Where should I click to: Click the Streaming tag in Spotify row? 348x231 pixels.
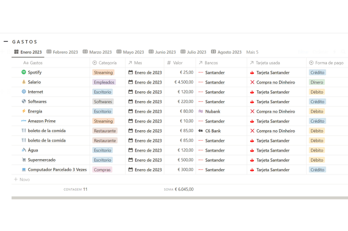coord(103,73)
